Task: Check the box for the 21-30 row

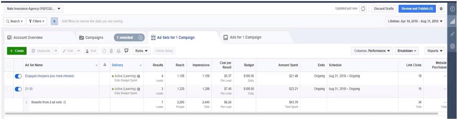Action: tap(9, 89)
